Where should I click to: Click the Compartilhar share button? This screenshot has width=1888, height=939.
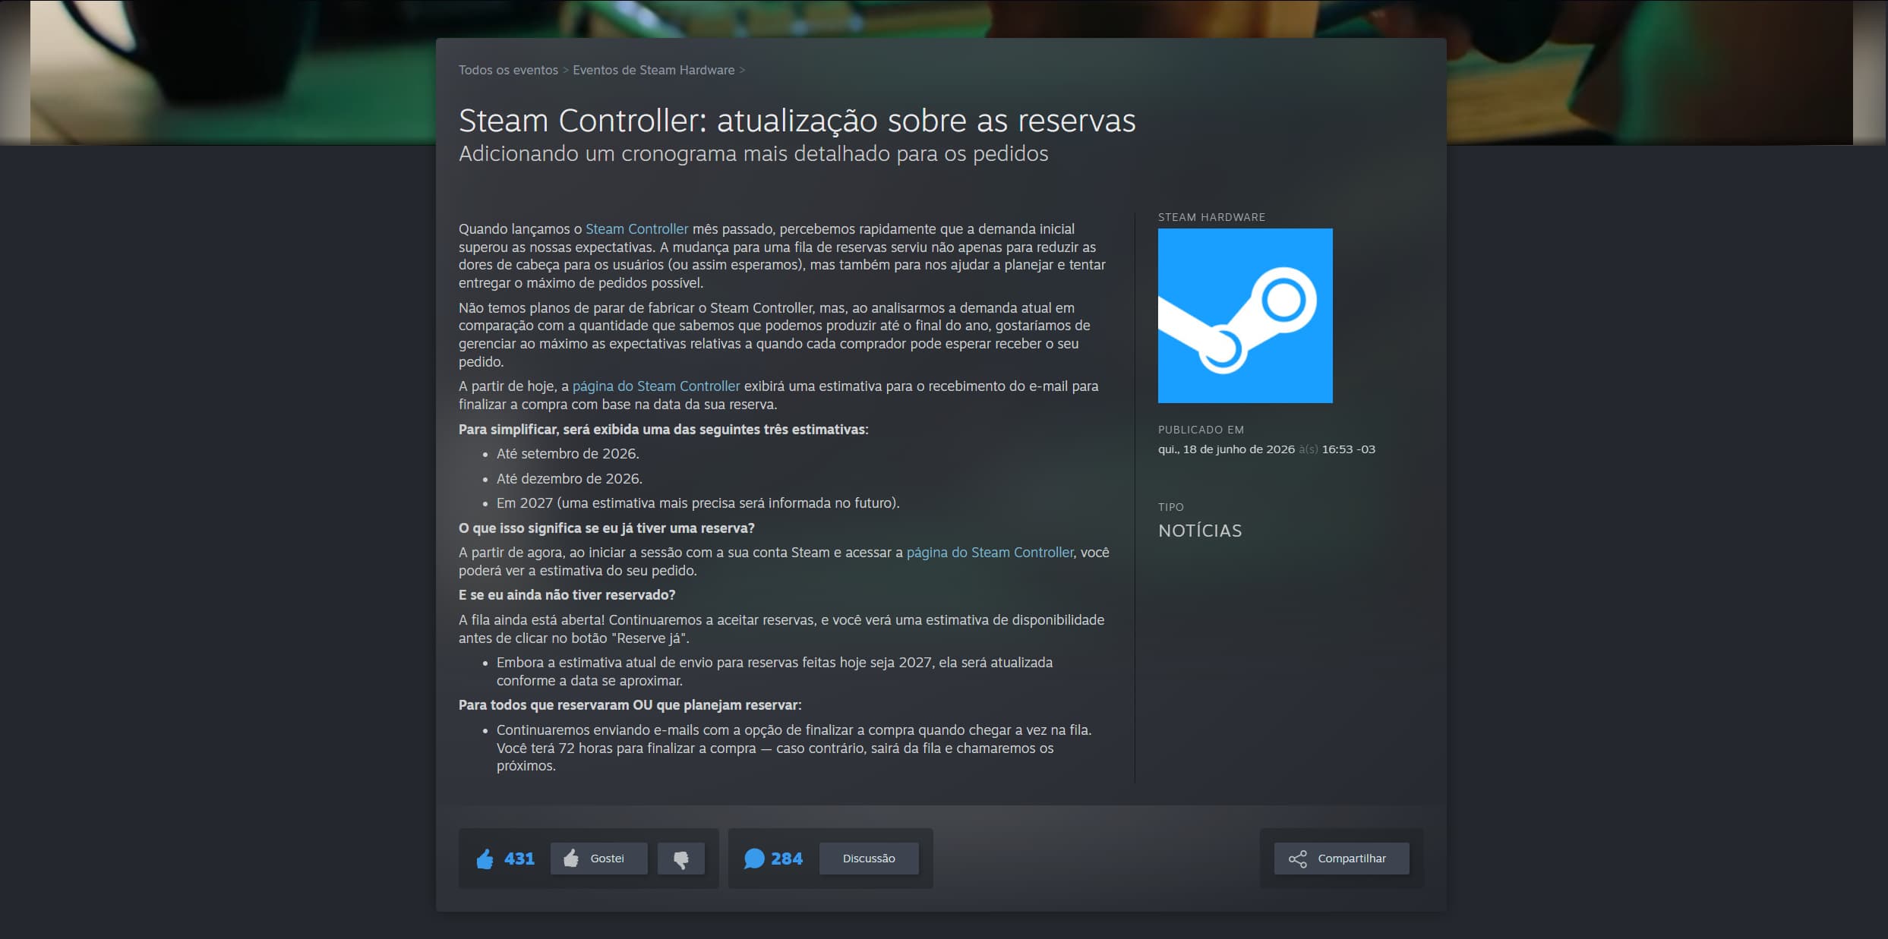1341,859
